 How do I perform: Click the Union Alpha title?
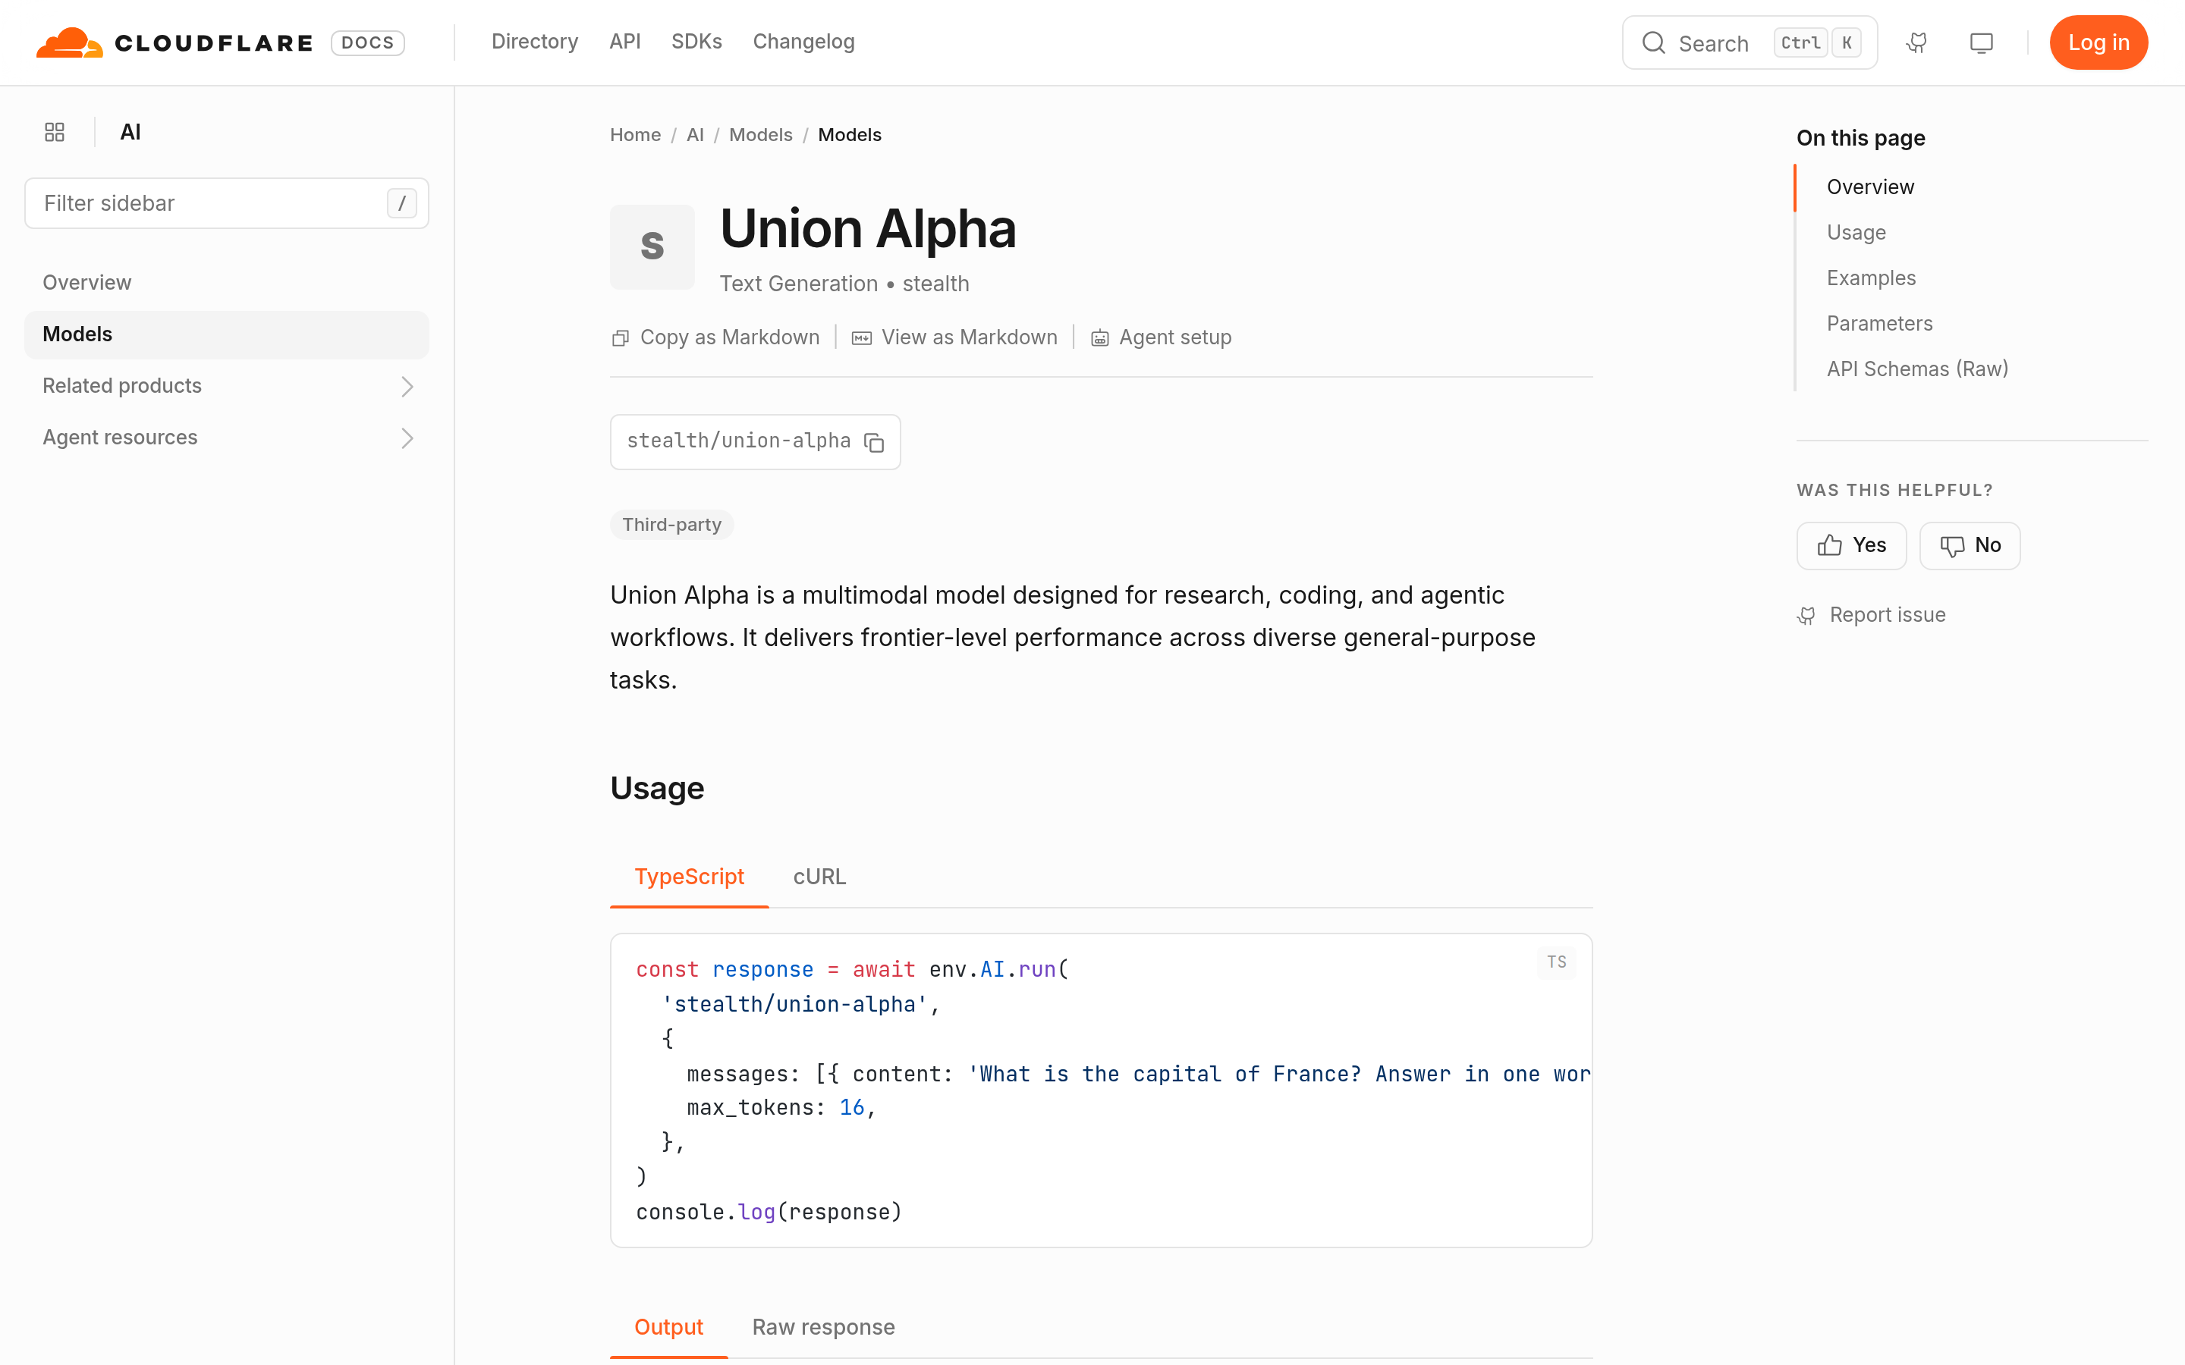[868, 228]
